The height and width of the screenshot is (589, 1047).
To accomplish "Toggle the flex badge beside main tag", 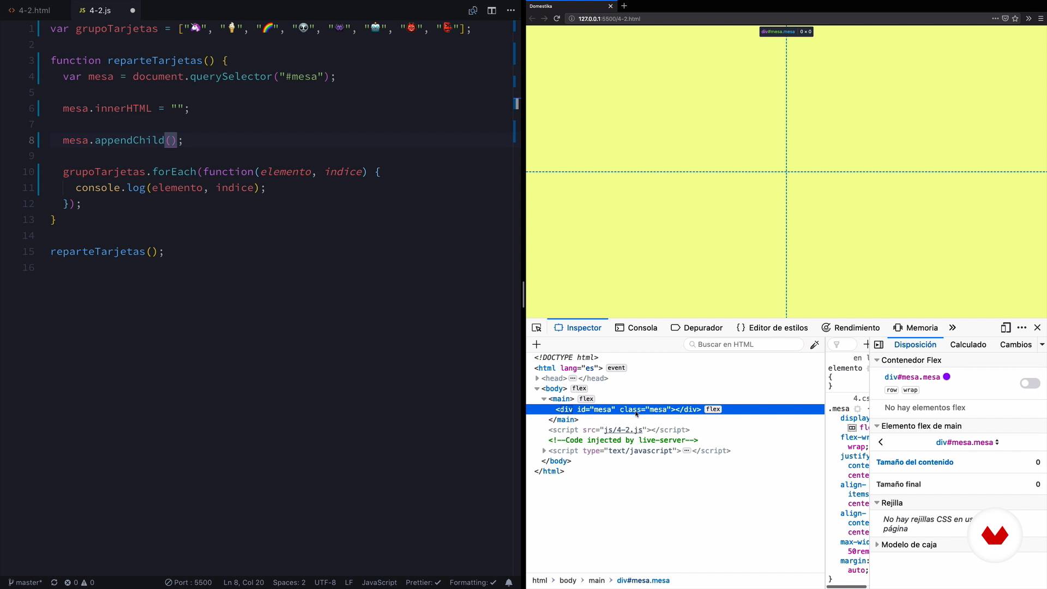I will pos(586,399).
